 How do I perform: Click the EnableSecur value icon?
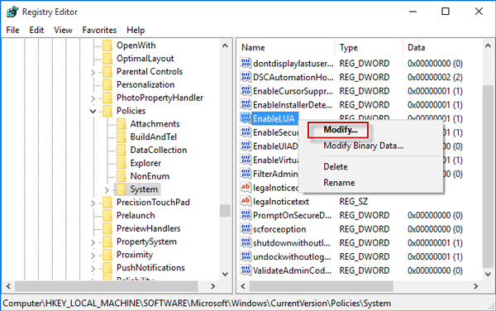246,132
